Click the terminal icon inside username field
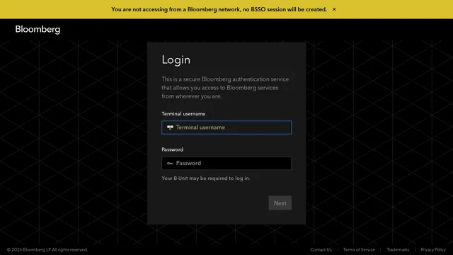 [170, 127]
